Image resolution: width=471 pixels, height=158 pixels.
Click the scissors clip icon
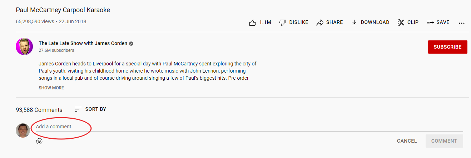point(401,23)
